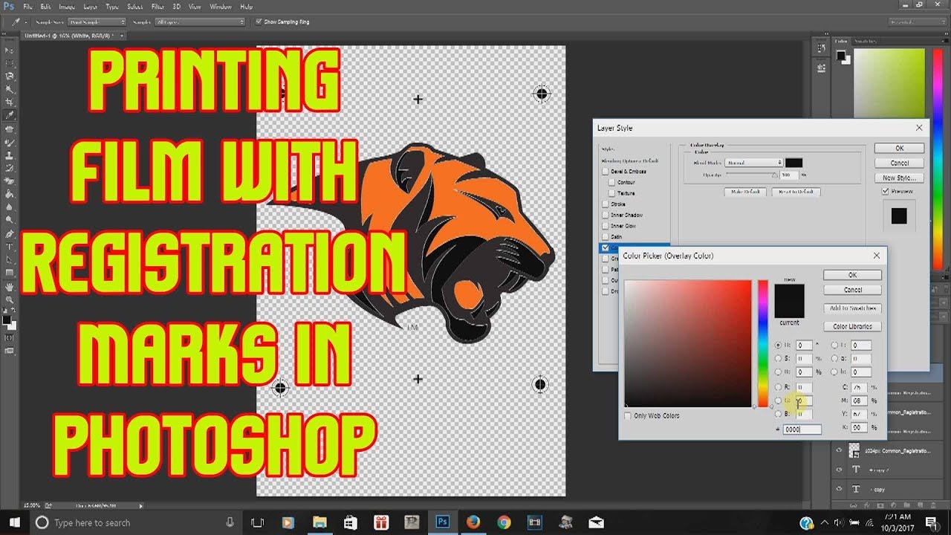Screen dimensions: 951x535
Task: Open Firefox from the taskbar
Action: (x=473, y=522)
